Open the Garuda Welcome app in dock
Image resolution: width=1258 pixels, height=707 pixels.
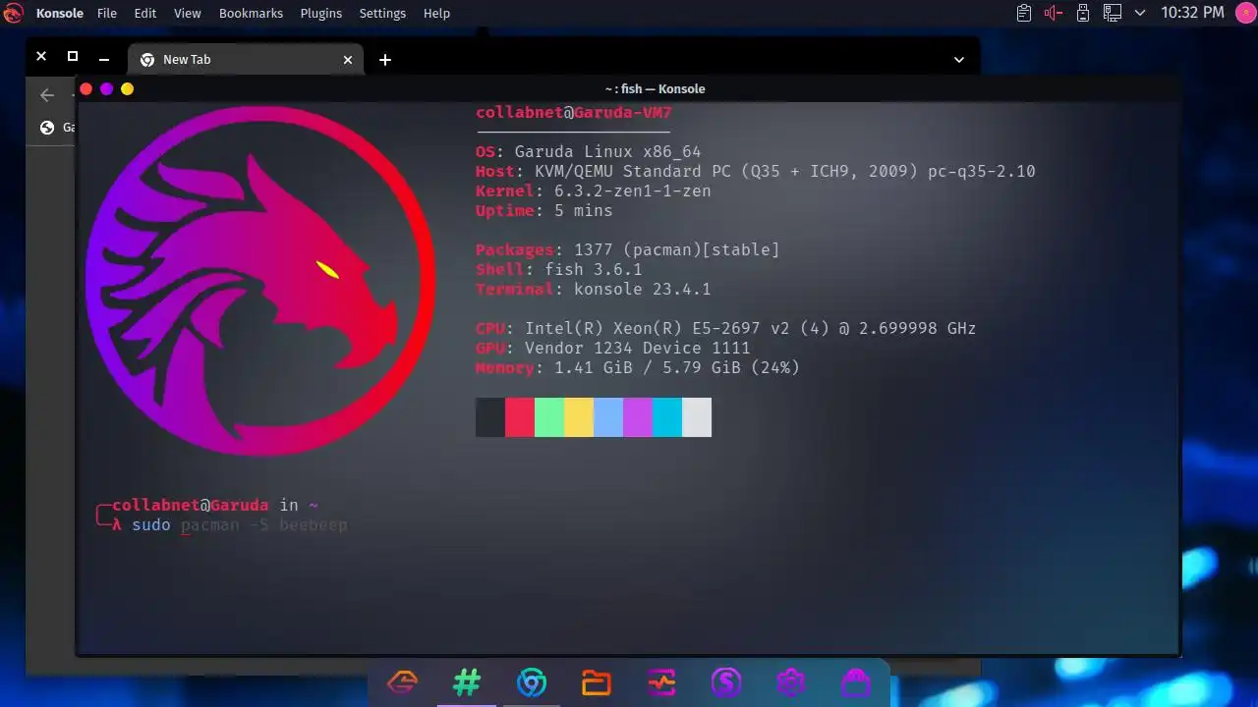tap(402, 681)
